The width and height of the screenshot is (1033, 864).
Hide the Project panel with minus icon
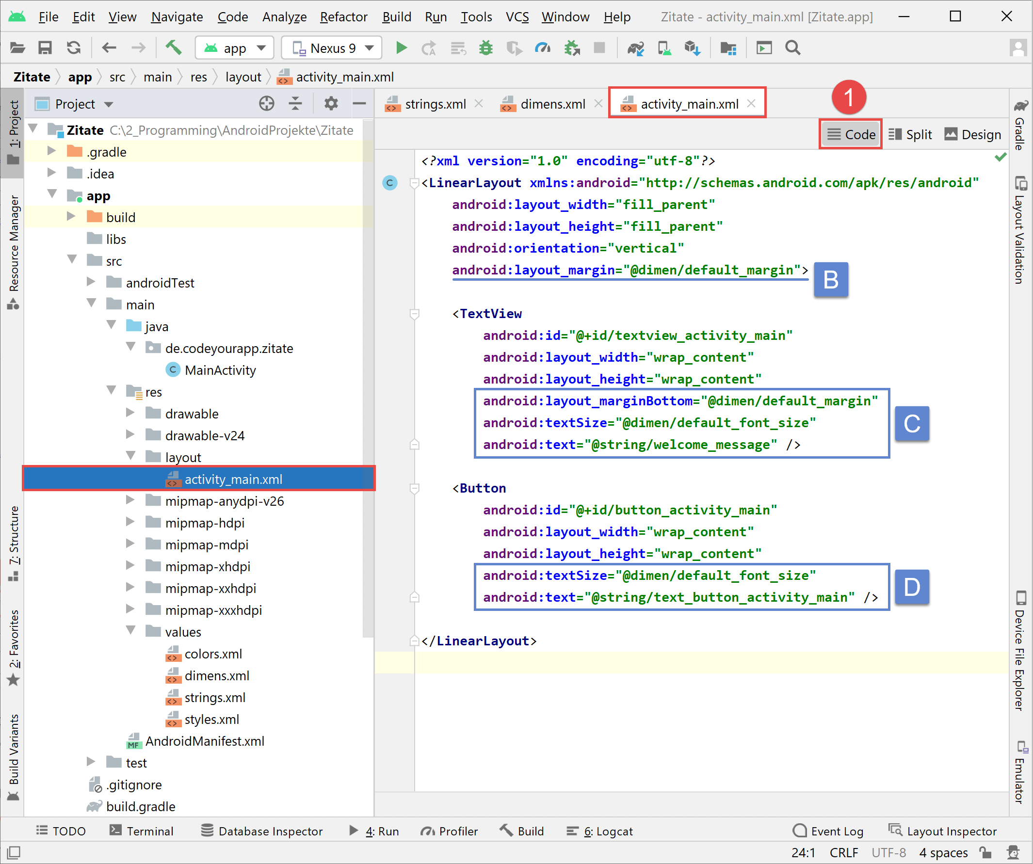coord(359,104)
